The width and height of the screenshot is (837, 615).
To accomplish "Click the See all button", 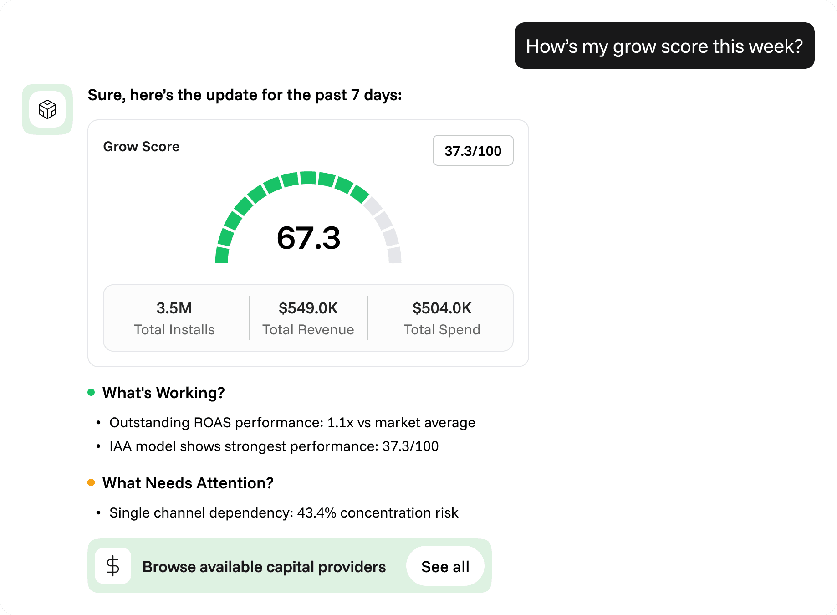I will coord(445,566).
